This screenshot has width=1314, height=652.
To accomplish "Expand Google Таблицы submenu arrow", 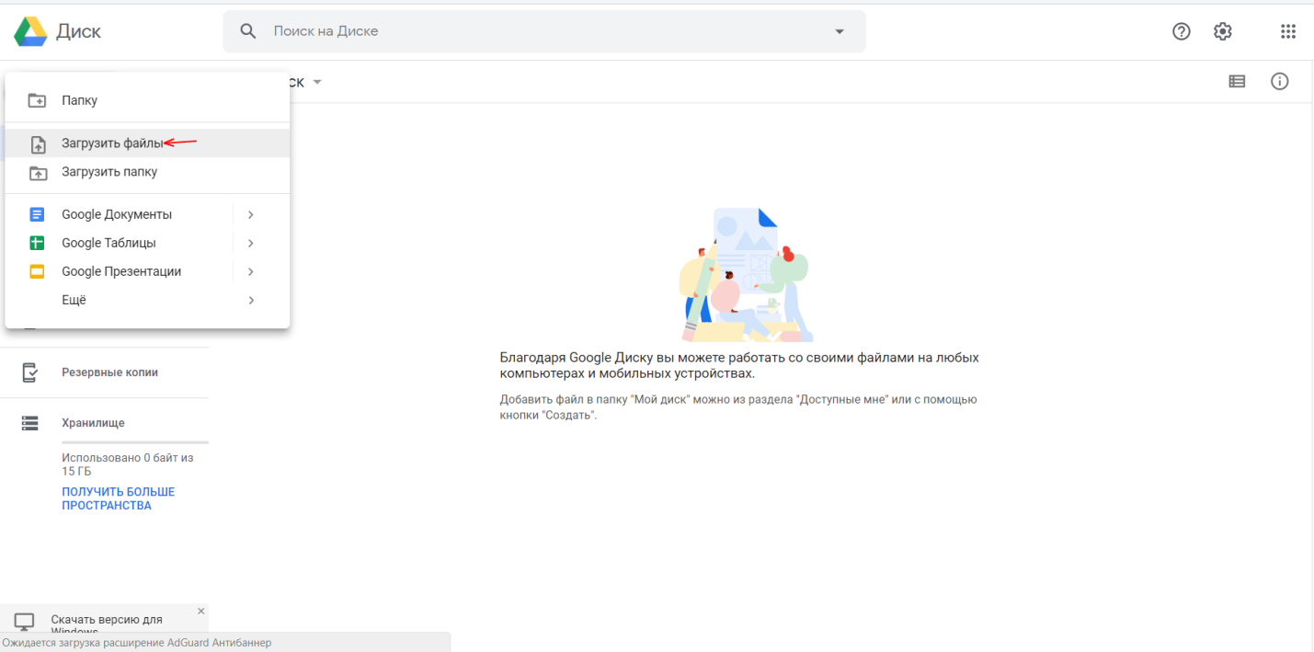I will 250,243.
